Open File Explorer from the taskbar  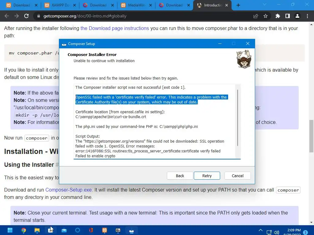coord(37,230)
